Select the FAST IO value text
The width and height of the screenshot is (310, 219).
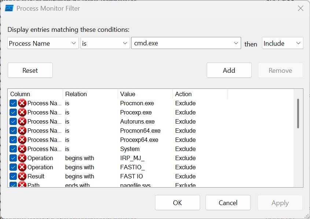[132, 176]
